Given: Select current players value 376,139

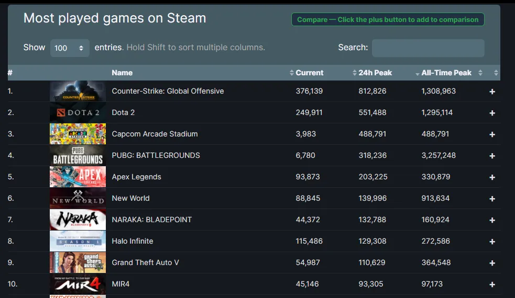Looking at the screenshot, I should click(309, 91).
